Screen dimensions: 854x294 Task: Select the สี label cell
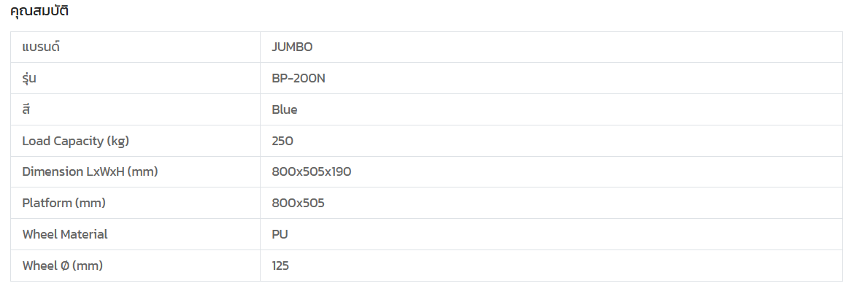26,110
